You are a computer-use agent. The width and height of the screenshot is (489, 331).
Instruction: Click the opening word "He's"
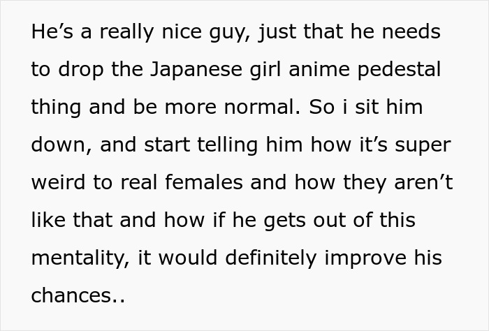pos(49,32)
